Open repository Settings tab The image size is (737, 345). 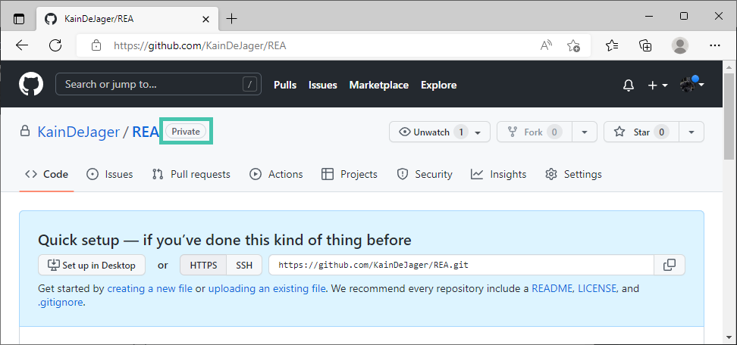(x=573, y=174)
